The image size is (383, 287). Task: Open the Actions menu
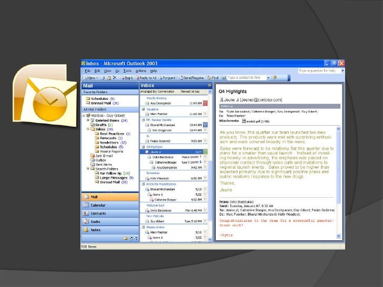pos(140,71)
